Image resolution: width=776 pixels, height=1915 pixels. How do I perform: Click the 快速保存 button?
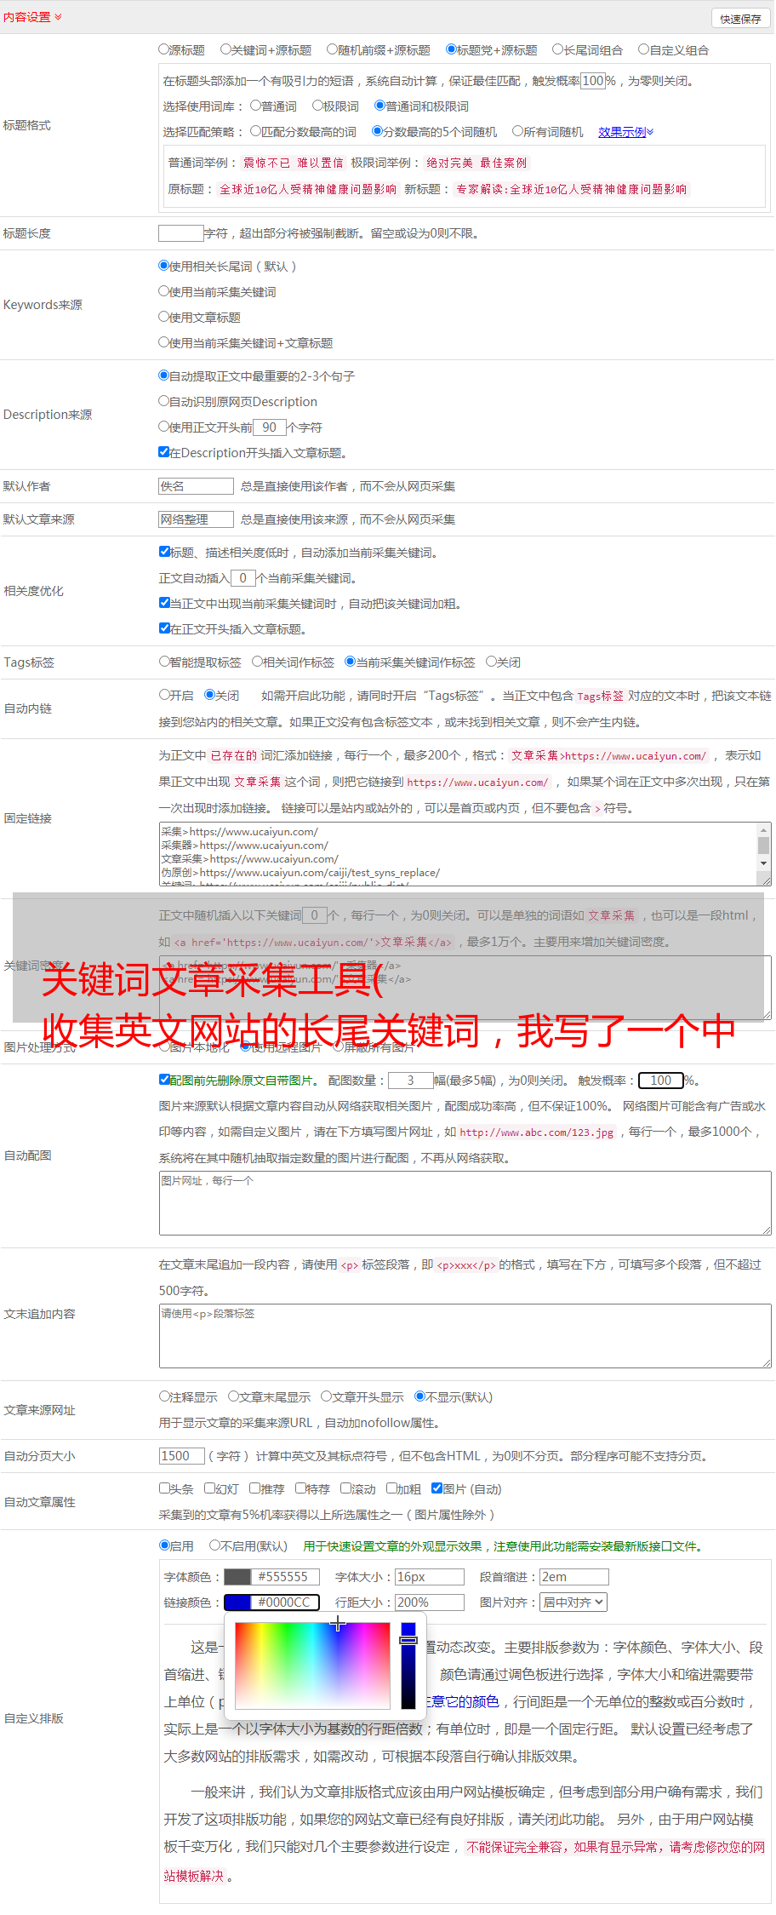click(x=740, y=18)
